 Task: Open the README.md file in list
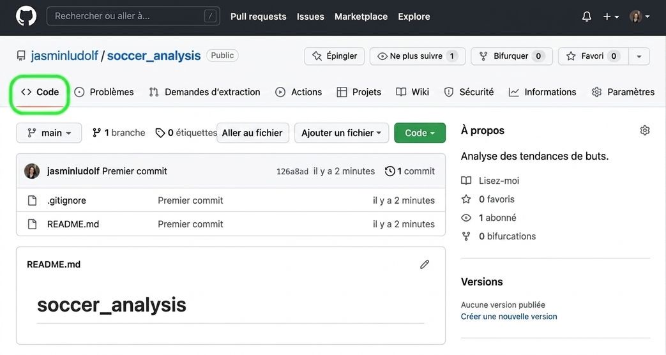tap(73, 224)
